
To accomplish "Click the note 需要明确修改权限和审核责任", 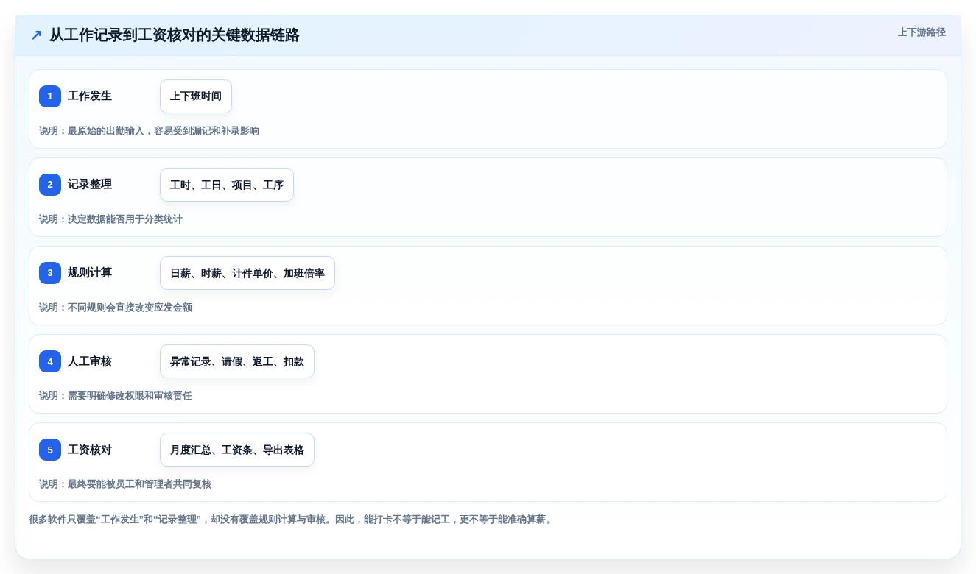I will click(116, 396).
